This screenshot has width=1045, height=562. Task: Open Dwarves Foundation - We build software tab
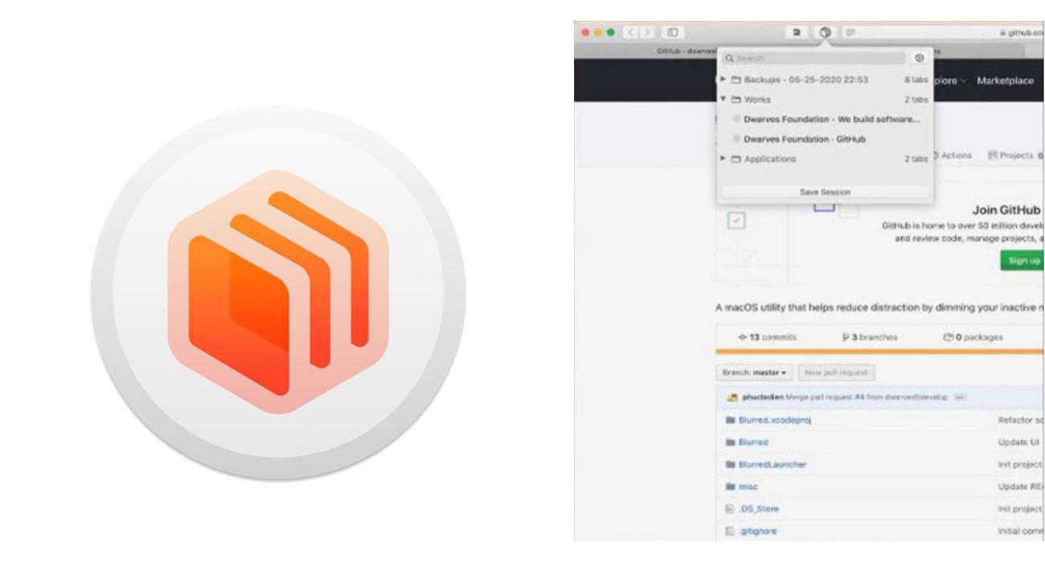(x=831, y=119)
